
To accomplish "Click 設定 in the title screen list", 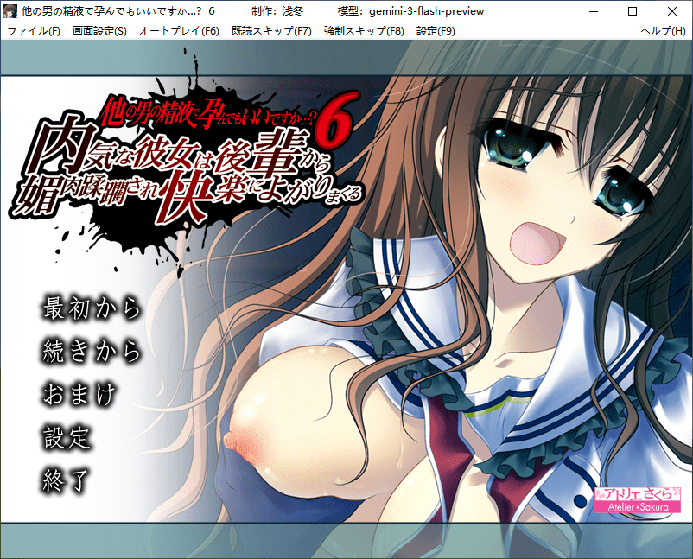I will click(67, 437).
